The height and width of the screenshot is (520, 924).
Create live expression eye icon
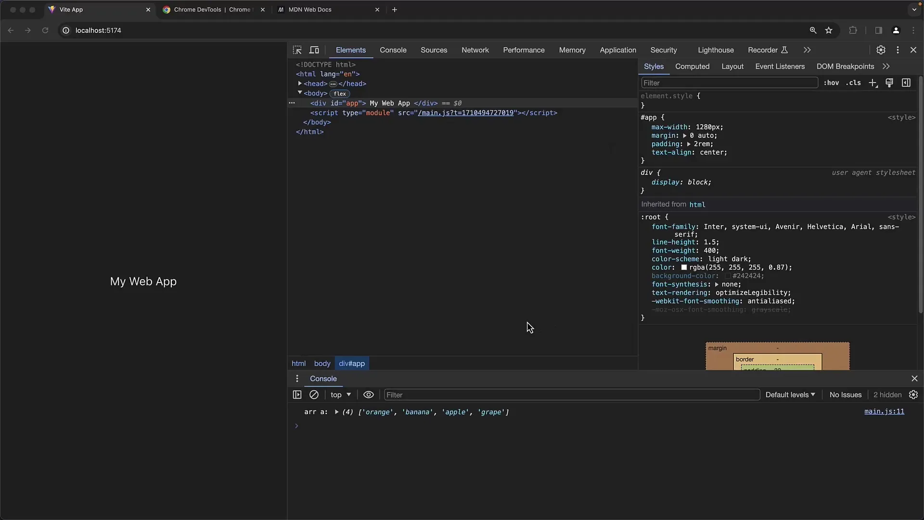click(x=369, y=395)
